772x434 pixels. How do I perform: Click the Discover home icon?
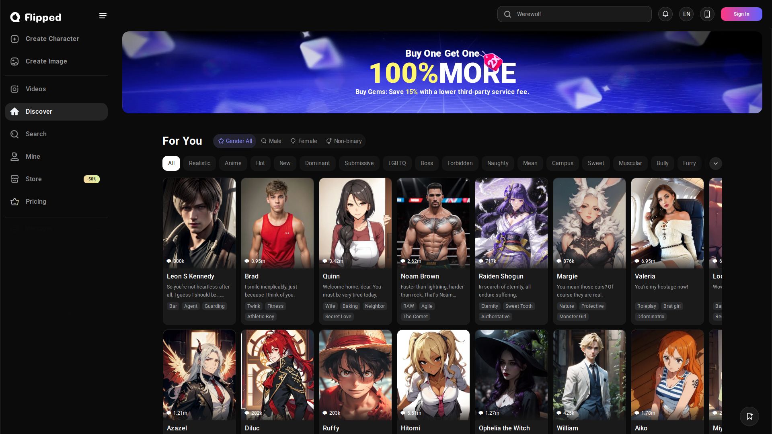15,112
